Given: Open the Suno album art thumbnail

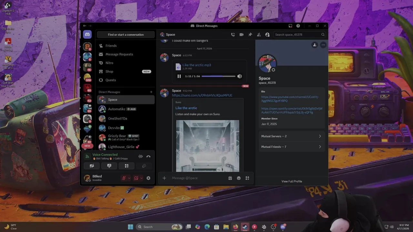Looking at the screenshot, I should tap(207, 146).
